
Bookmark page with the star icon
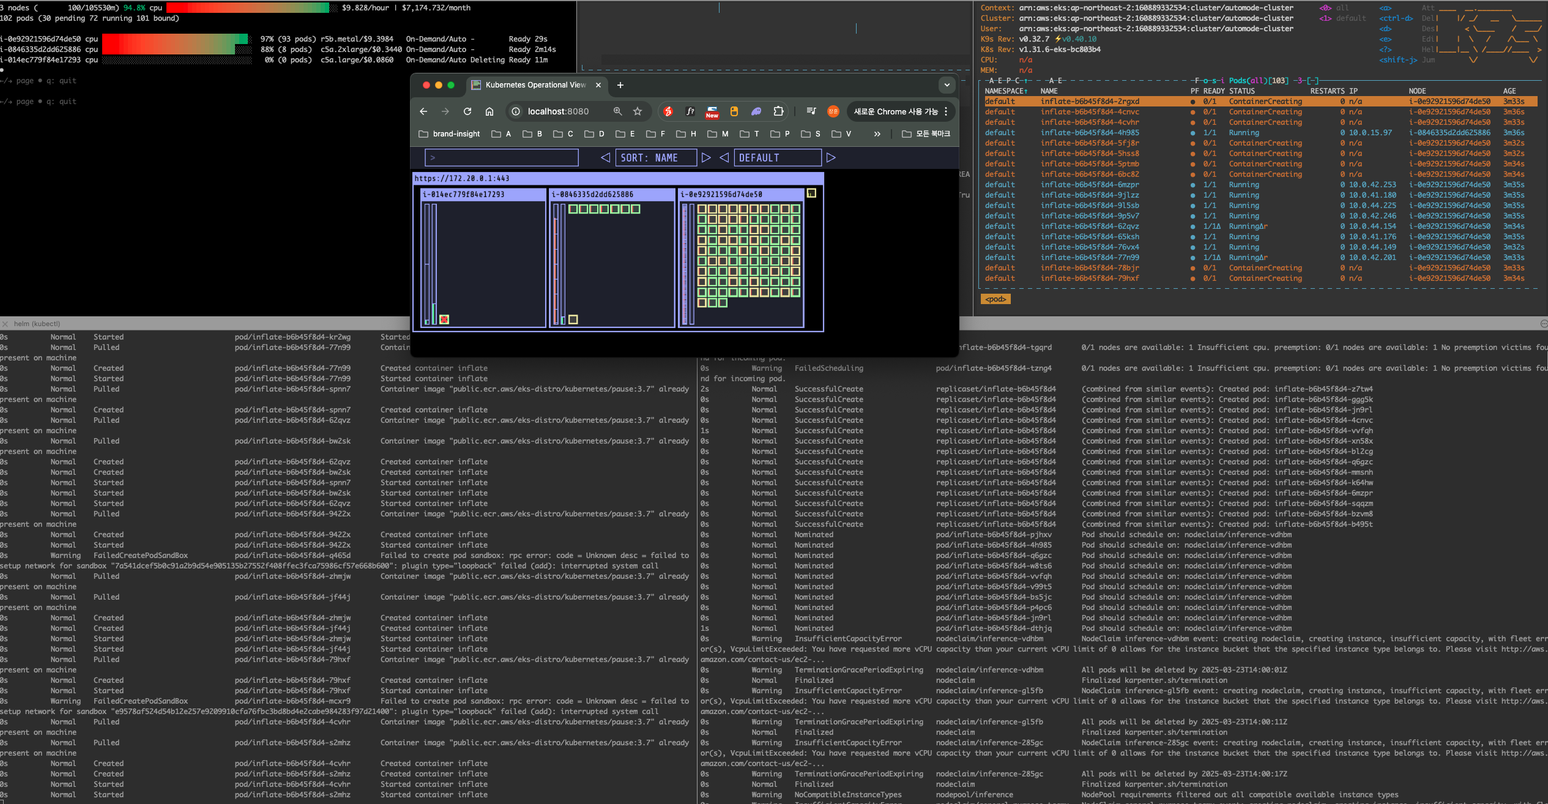(x=638, y=111)
